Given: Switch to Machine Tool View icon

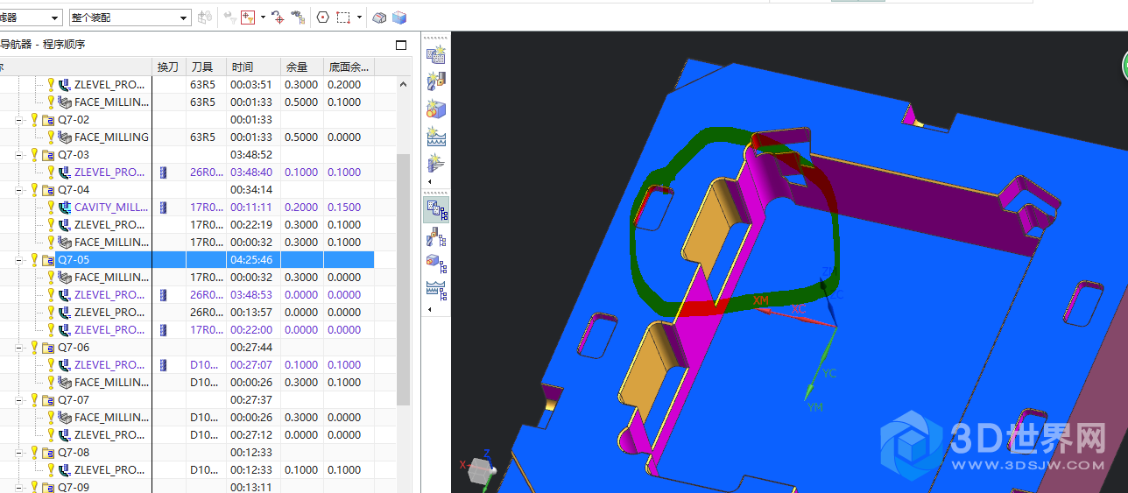Looking at the screenshot, I should point(435,236).
